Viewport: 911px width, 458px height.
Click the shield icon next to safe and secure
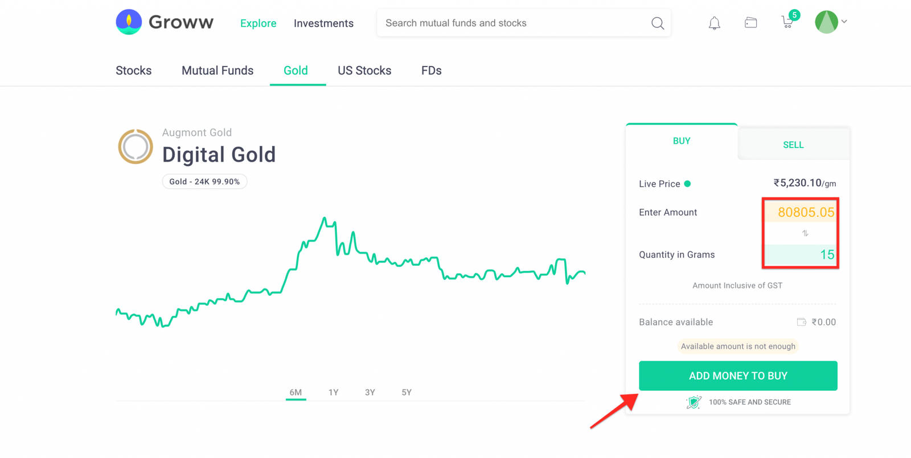pyautogui.click(x=693, y=402)
